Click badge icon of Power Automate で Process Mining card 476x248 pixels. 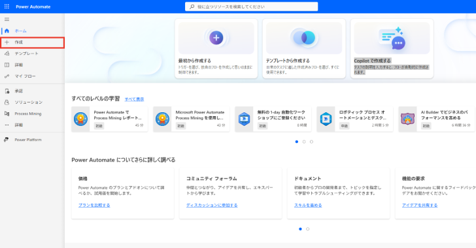click(x=81, y=119)
